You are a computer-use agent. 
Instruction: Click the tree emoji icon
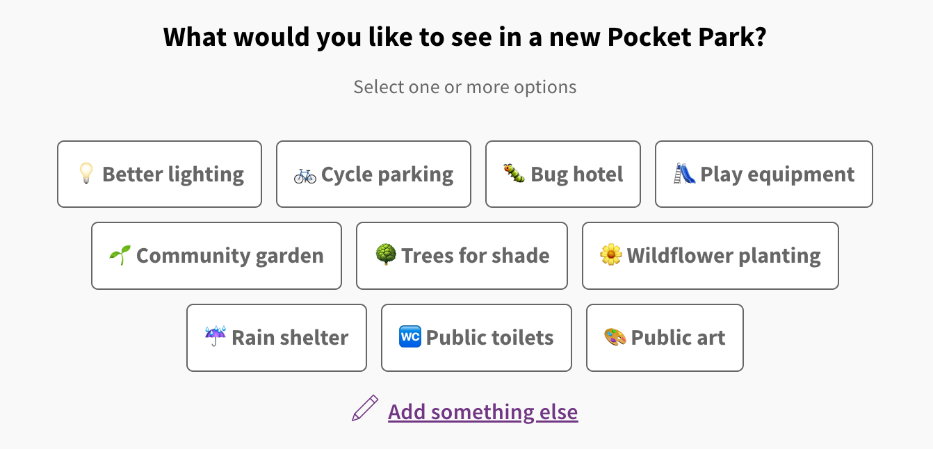385,256
